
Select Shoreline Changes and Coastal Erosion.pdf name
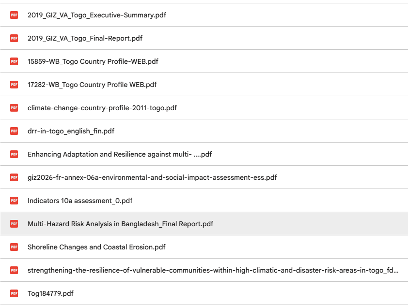[x=96, y=247]
